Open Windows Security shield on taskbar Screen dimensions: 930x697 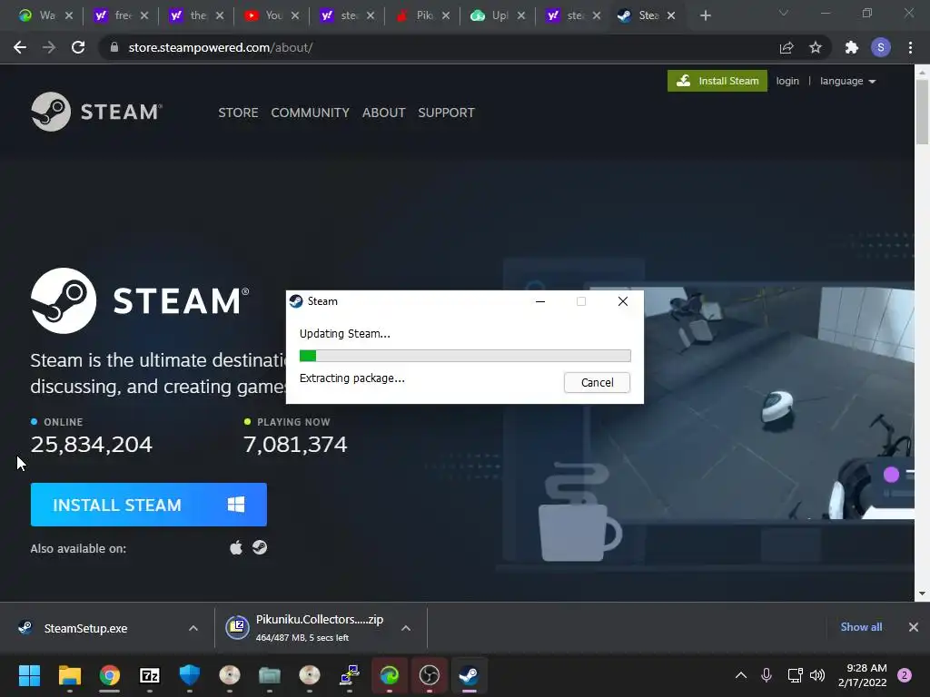189,674
